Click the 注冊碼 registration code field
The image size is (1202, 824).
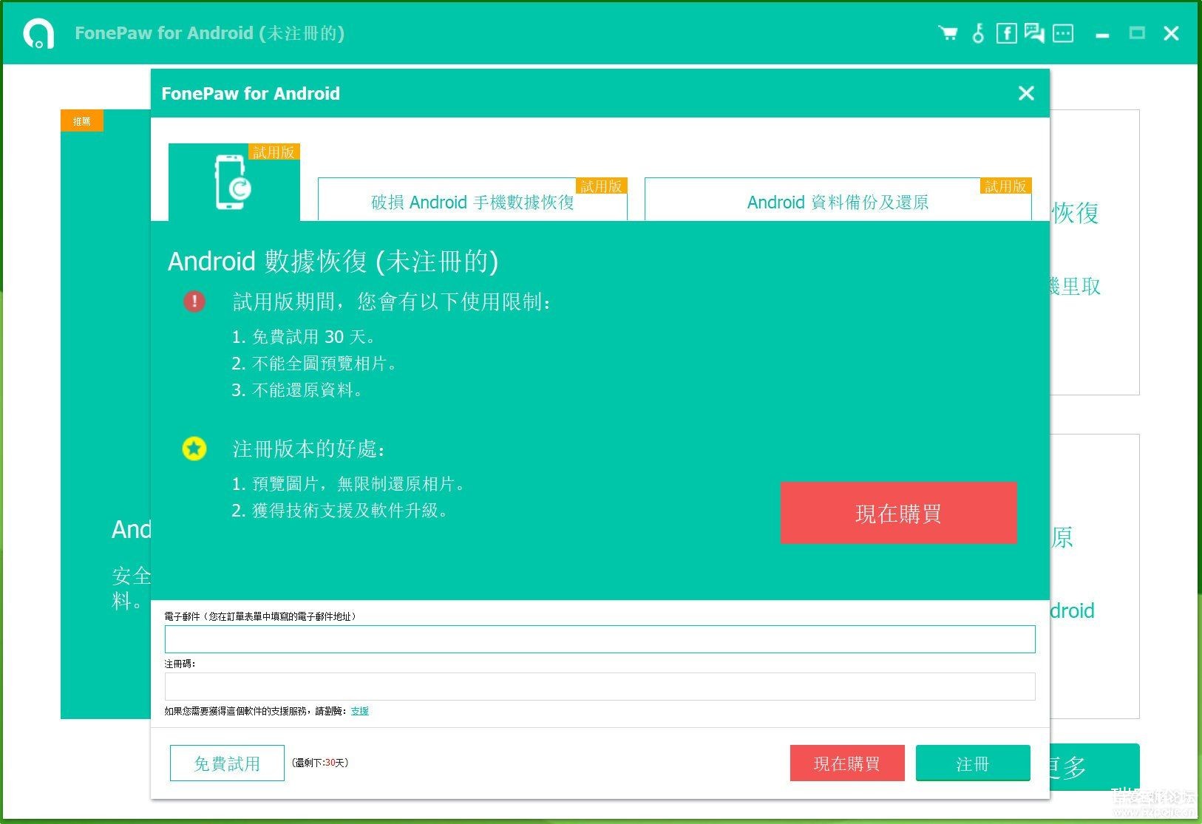click(600, 687)
